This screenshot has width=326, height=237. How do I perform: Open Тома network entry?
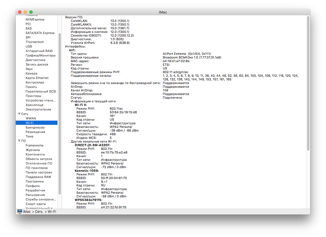pos(29,136)
